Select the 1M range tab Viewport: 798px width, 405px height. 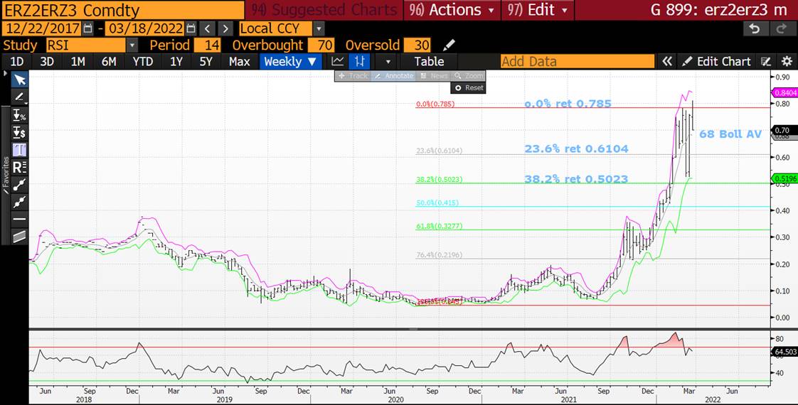(x=78, y=62)
